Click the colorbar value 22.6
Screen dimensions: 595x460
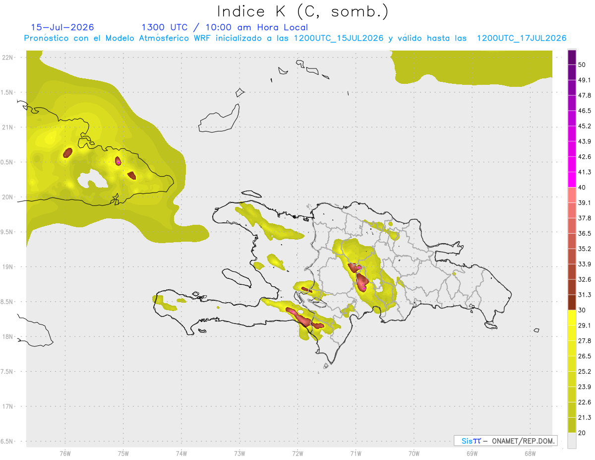pyautogui.click(x=585, y=402)
